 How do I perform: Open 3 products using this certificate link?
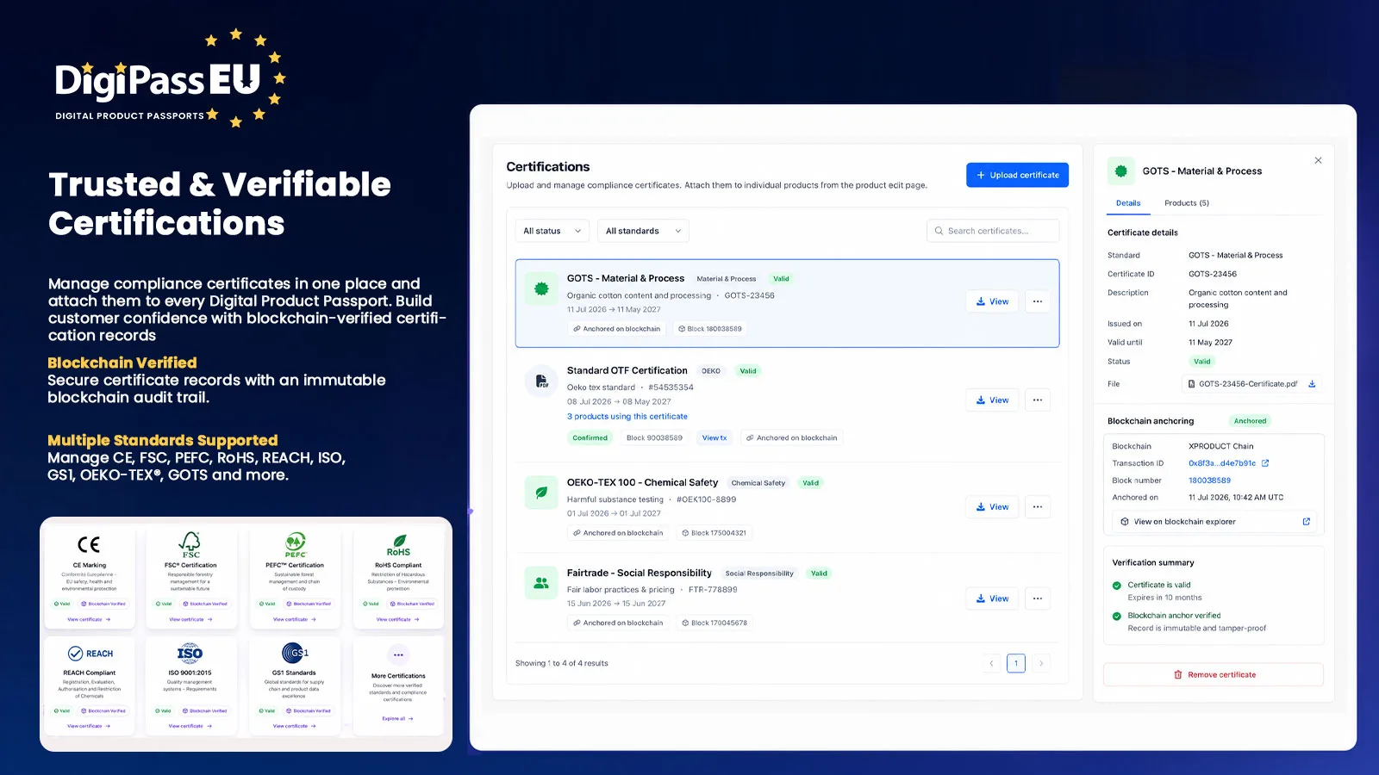627,417
